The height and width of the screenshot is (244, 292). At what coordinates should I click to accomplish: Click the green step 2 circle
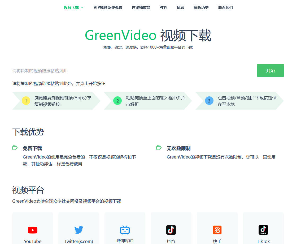coord(117,101)
